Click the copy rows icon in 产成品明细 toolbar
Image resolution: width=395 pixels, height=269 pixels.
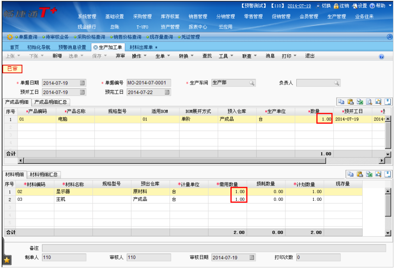point(341,102)
